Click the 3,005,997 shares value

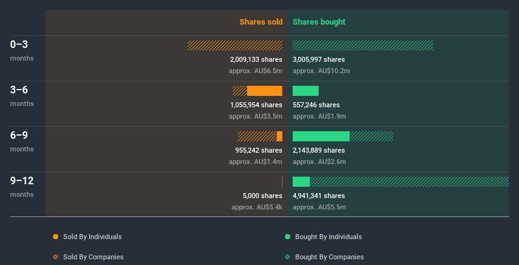319,59
